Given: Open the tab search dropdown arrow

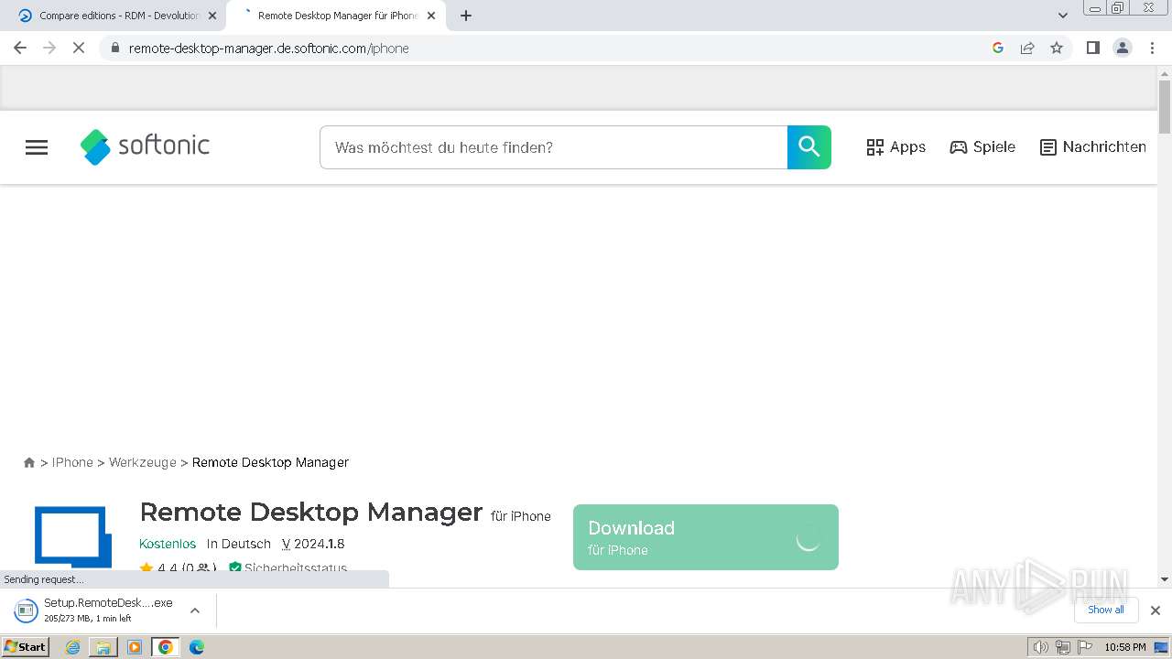Looking at the screenshot, I should click(1063, 16).
